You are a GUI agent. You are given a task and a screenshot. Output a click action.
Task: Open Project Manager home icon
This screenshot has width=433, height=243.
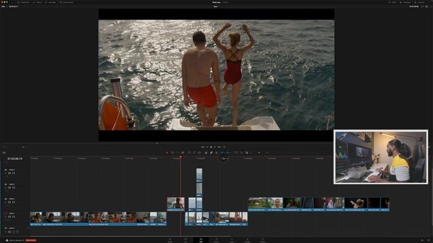point(422,240)
